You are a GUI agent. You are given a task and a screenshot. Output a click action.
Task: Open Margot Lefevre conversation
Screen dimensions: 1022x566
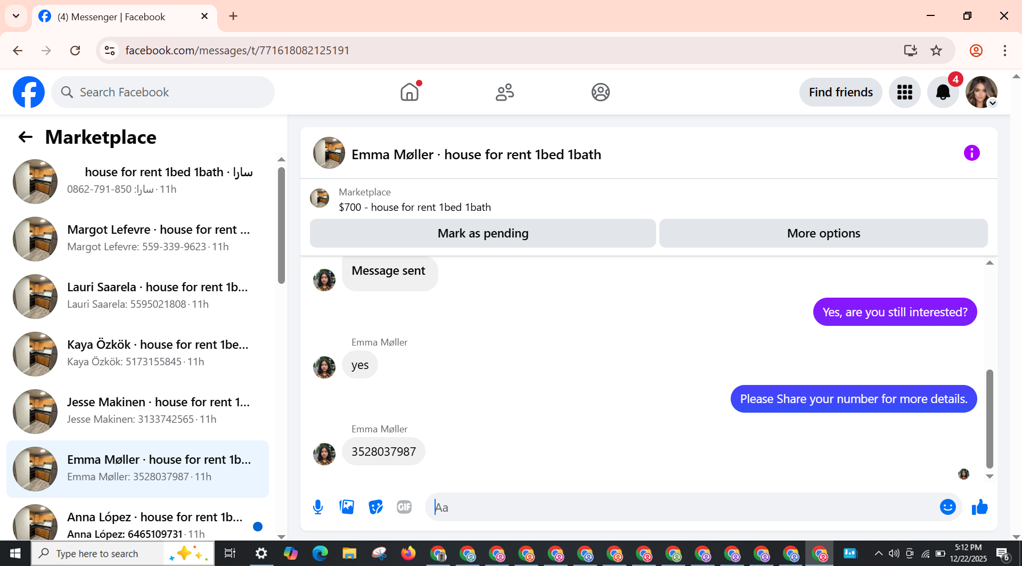click(x=137, y=239)
